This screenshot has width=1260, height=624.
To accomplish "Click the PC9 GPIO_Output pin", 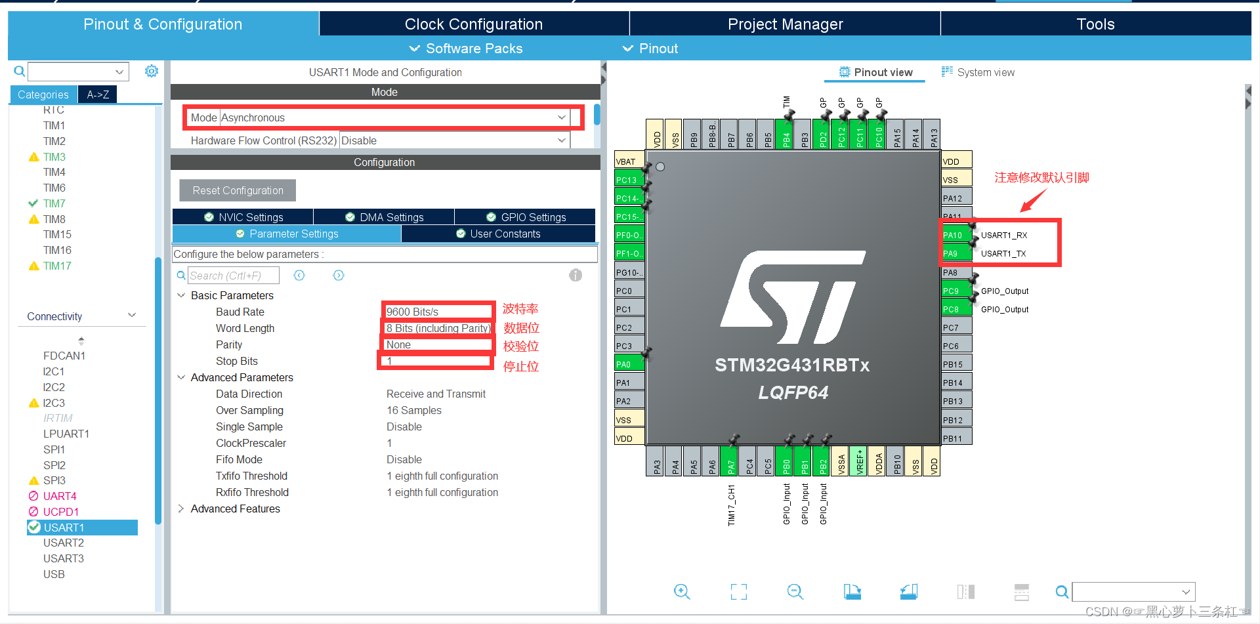I will point(956,291).
